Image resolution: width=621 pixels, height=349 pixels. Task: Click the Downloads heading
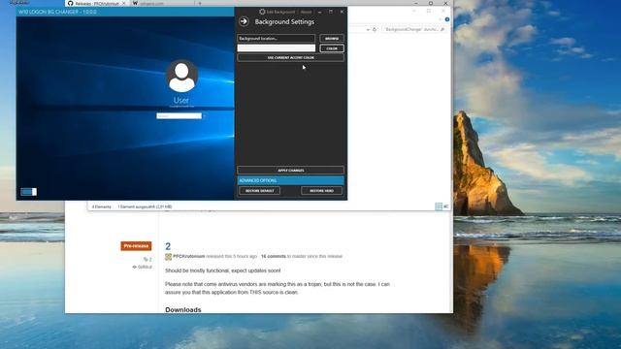(183, 310)
